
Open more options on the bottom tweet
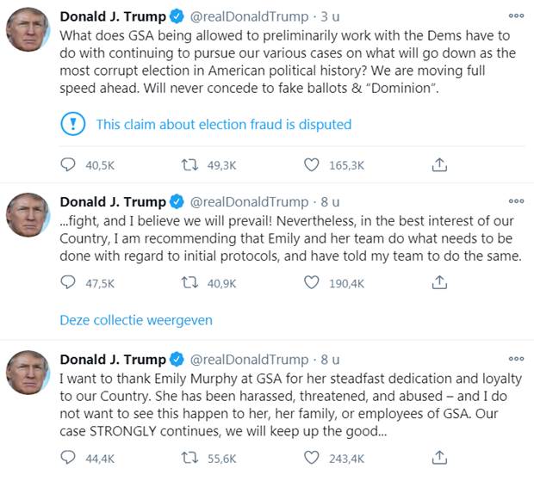coord(516,359)
